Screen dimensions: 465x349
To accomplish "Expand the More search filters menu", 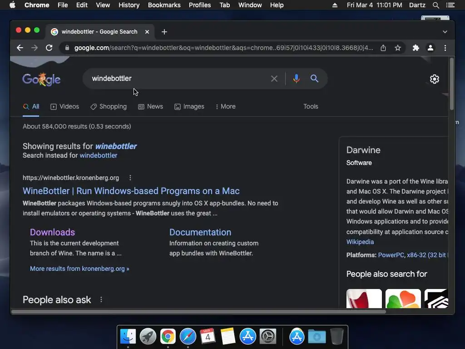I will (226, 106).
